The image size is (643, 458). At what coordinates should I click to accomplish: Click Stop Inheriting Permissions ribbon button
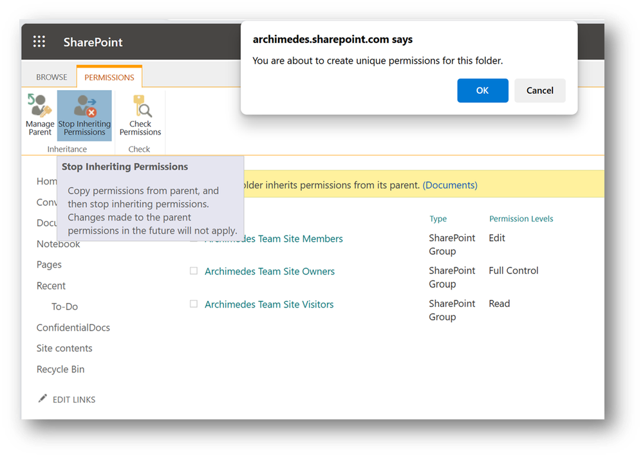(84, 115)
